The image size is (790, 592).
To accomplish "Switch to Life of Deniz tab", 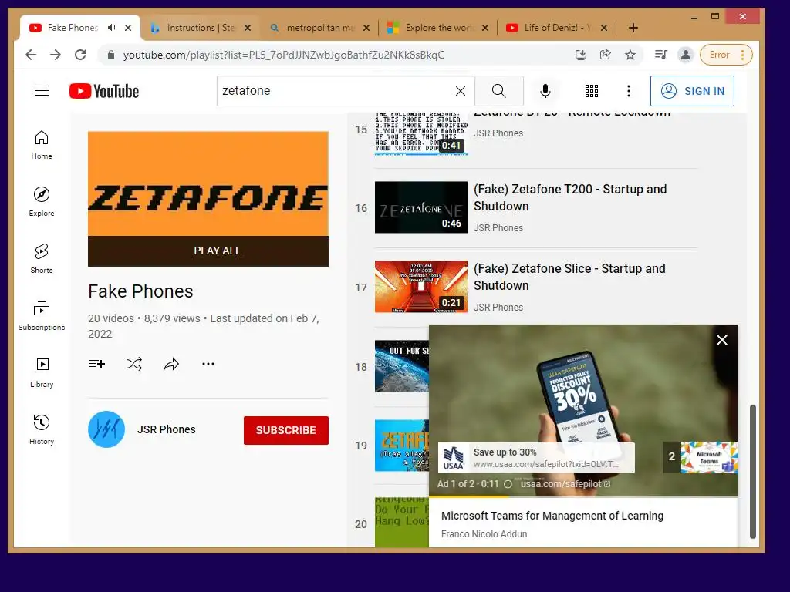I will pos(559,28).
